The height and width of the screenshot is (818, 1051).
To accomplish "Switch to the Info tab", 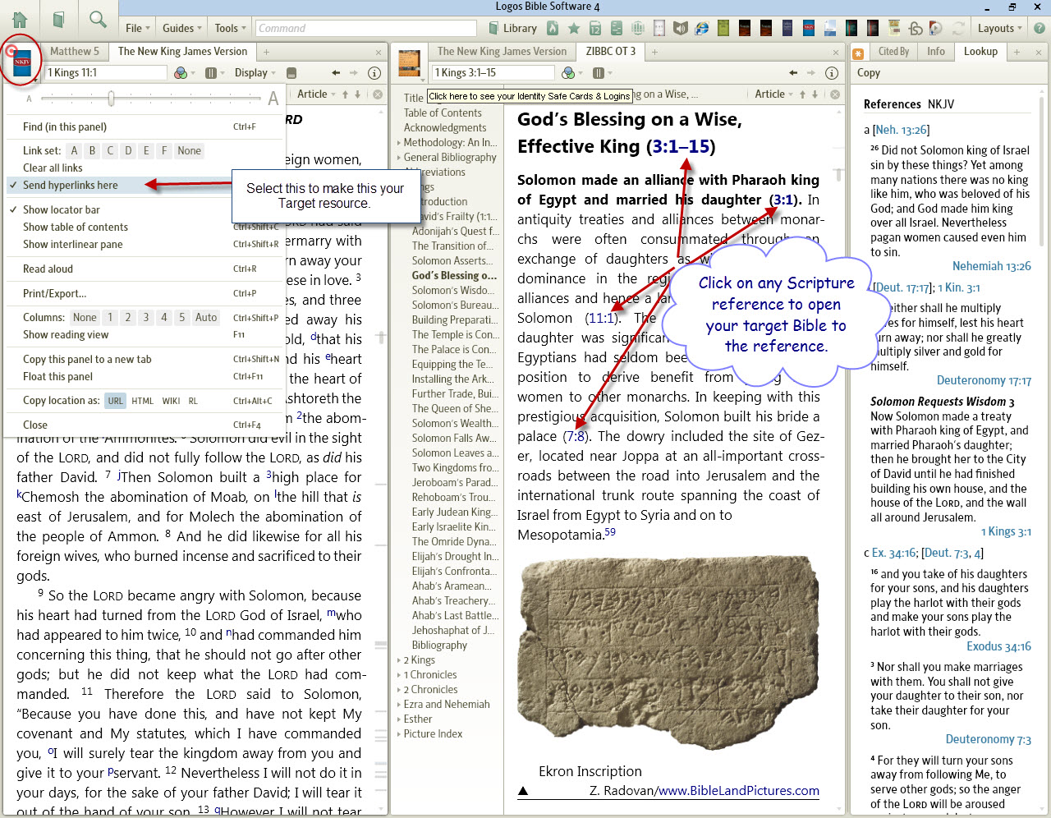I will click(x=936, y=52).
